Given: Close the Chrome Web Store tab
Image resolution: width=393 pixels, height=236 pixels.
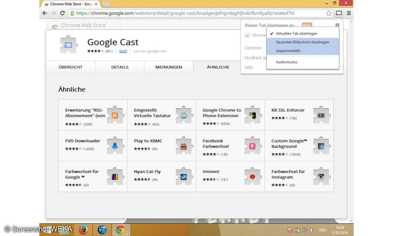Looking at the screenshot, I should [96, 4].
